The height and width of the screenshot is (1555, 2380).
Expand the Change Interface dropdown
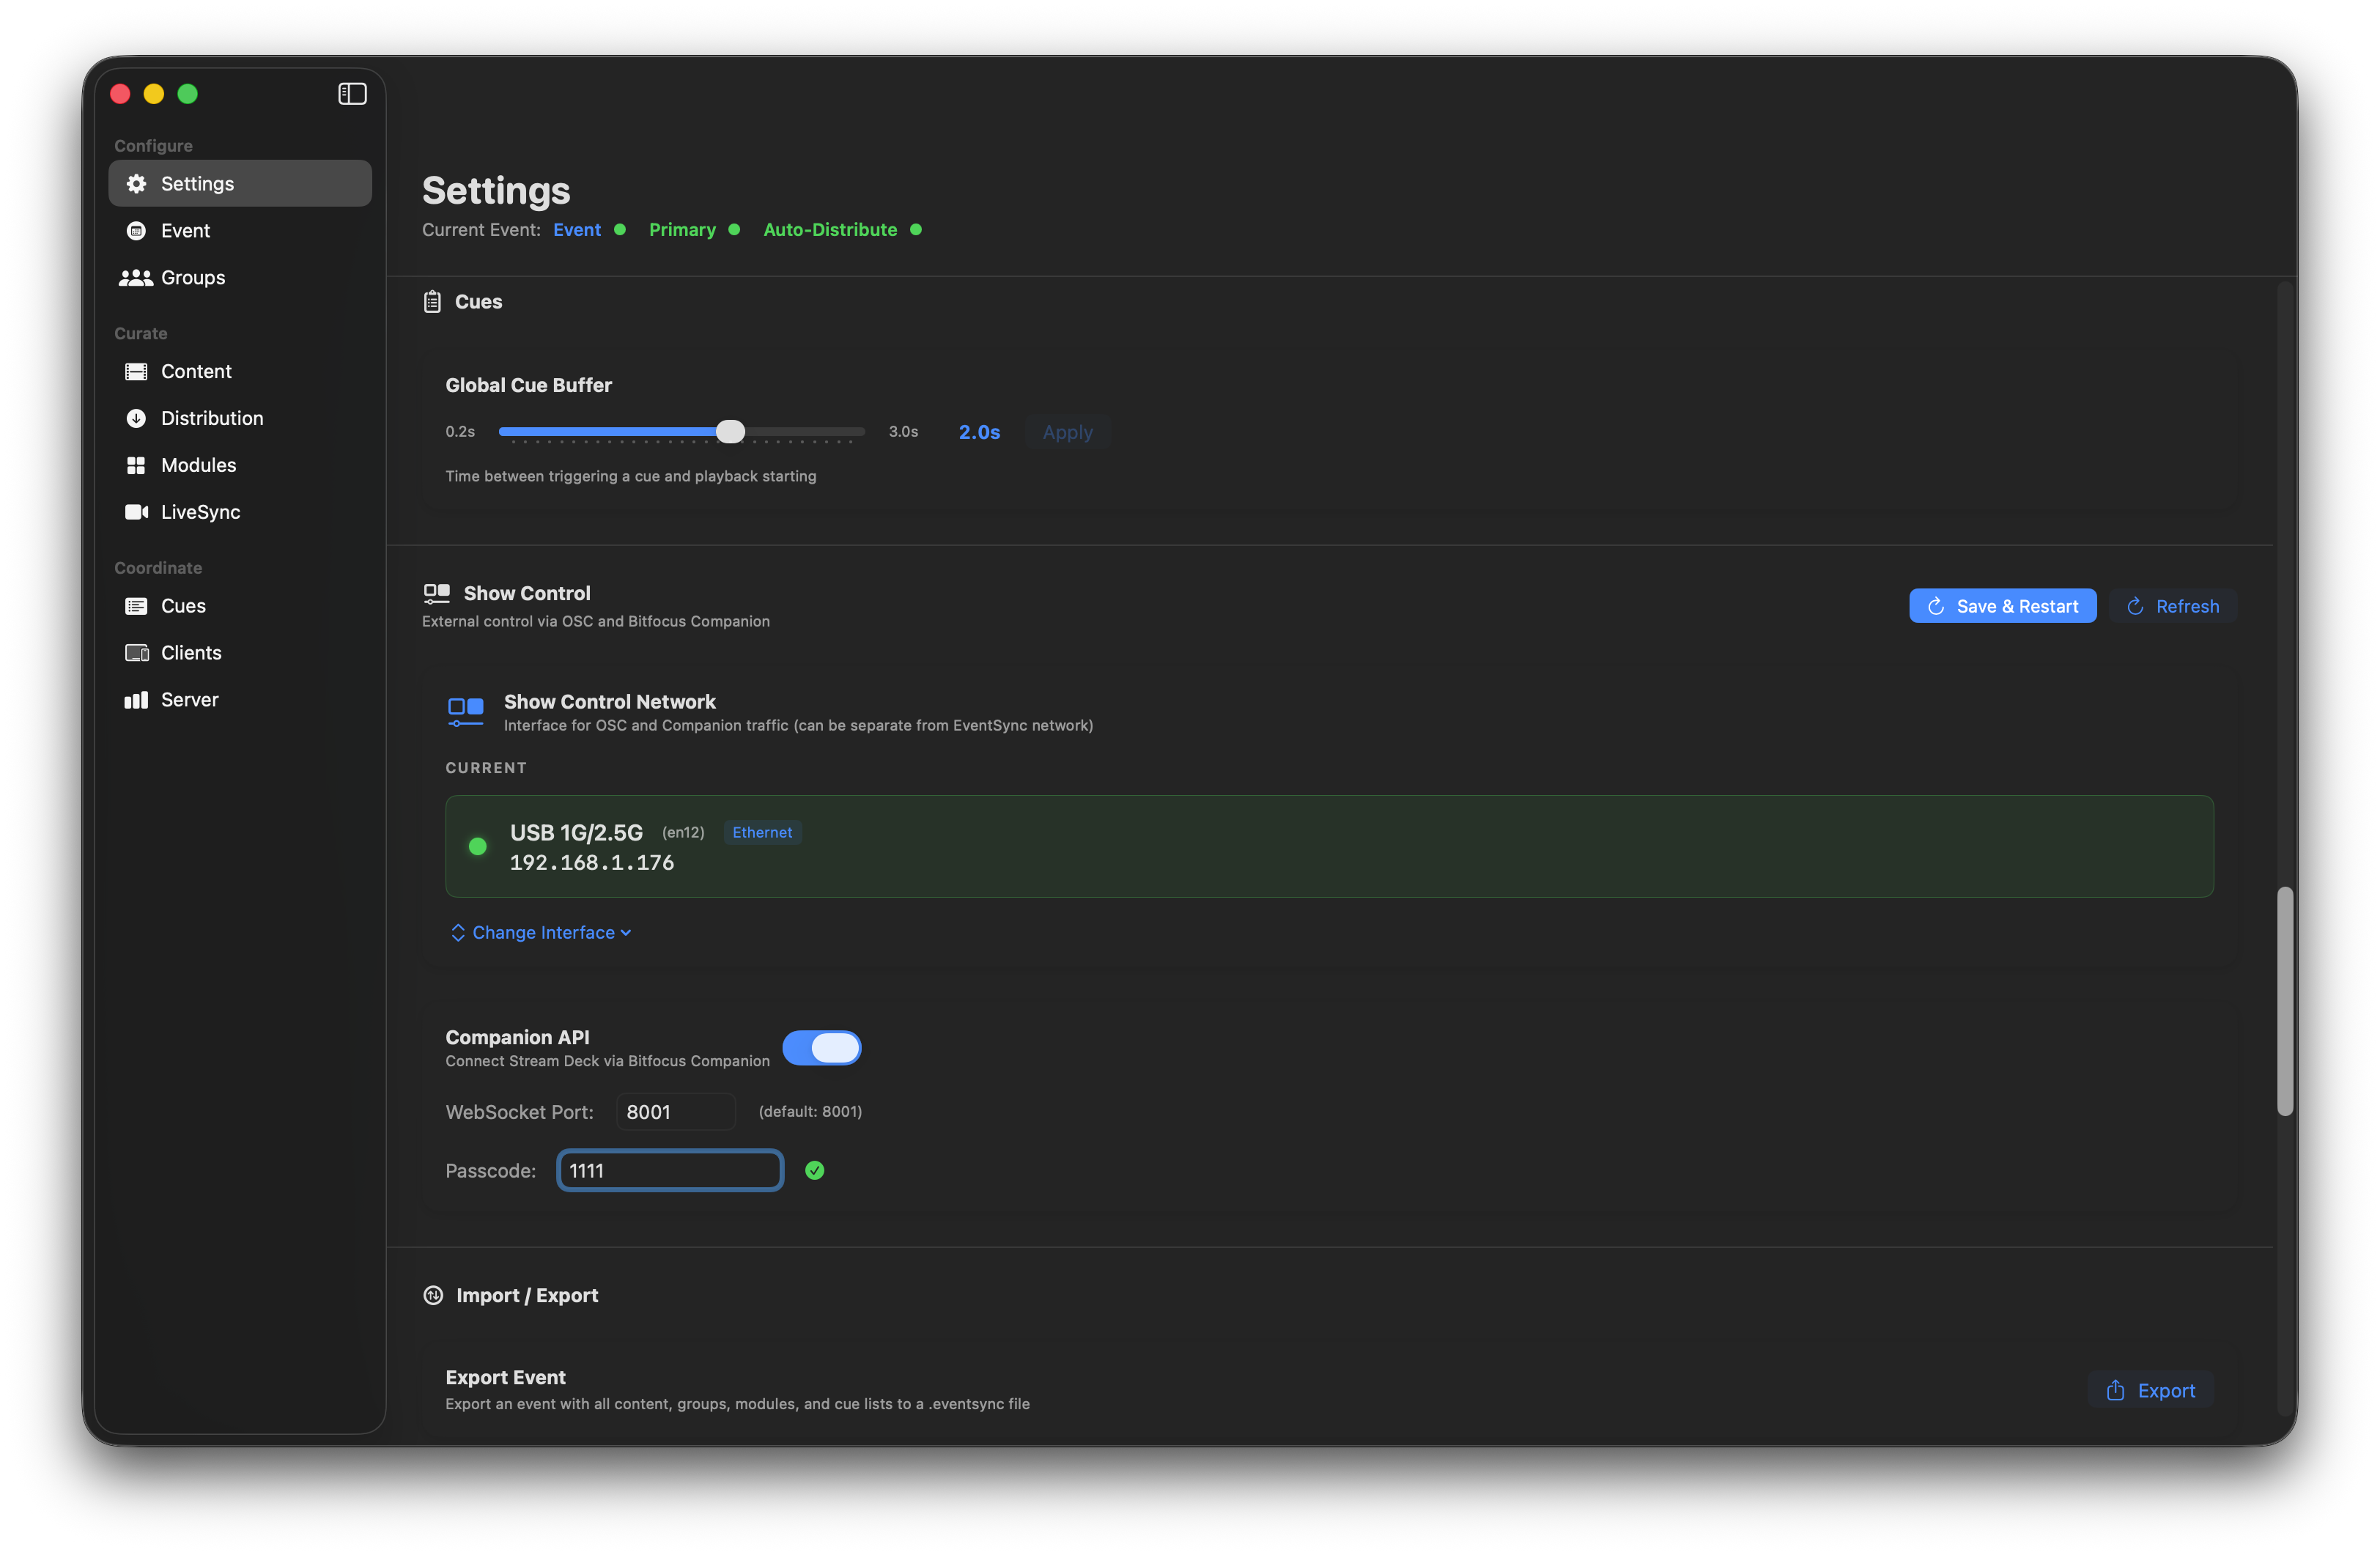542,933
